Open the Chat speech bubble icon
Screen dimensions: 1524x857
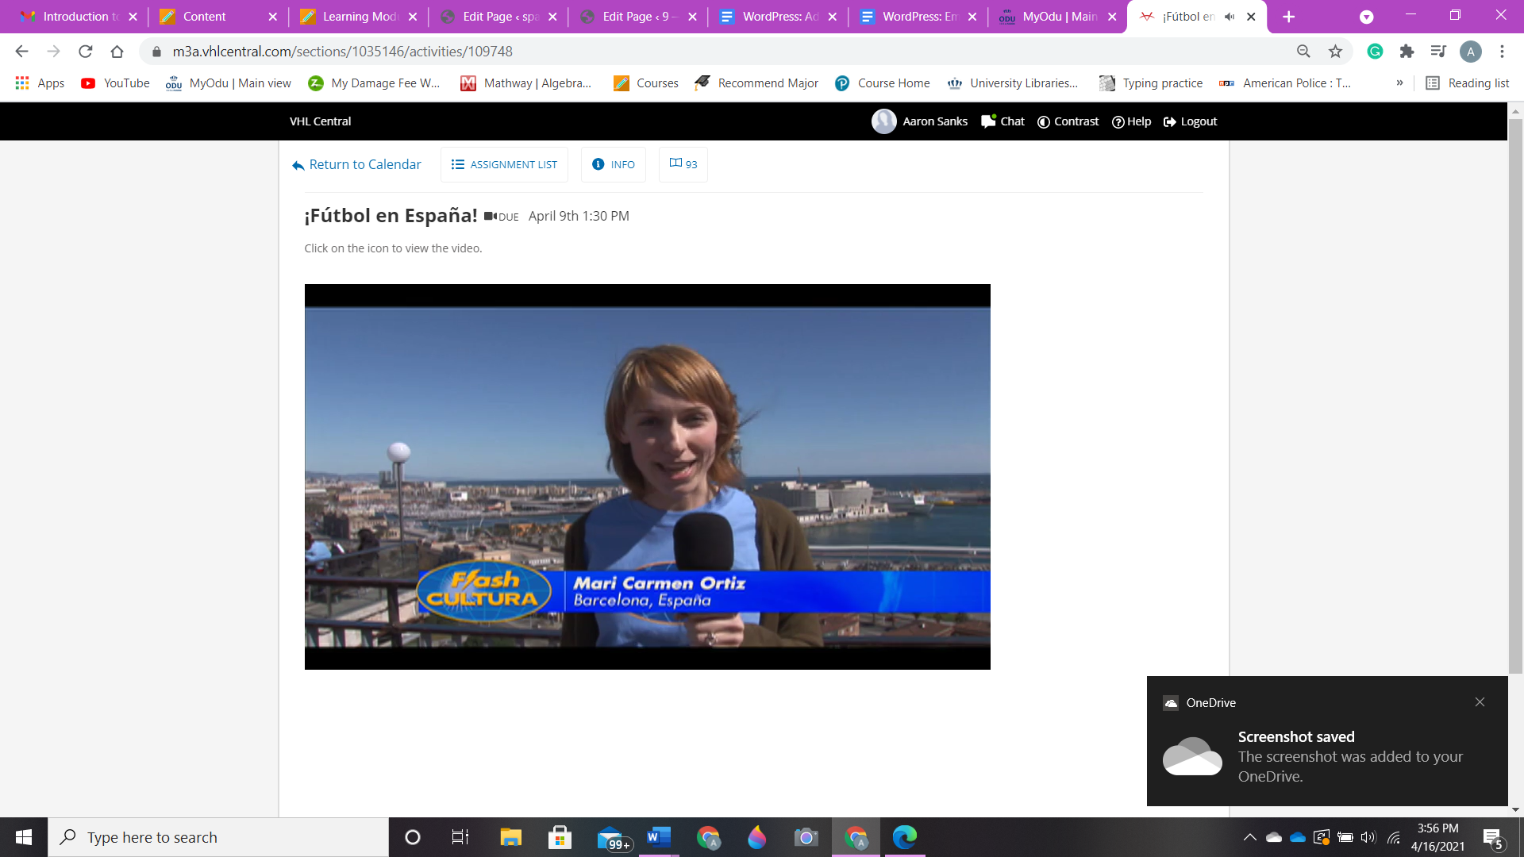988,121
